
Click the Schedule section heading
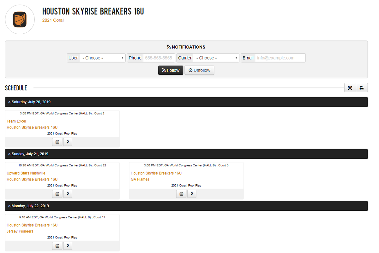16,88
